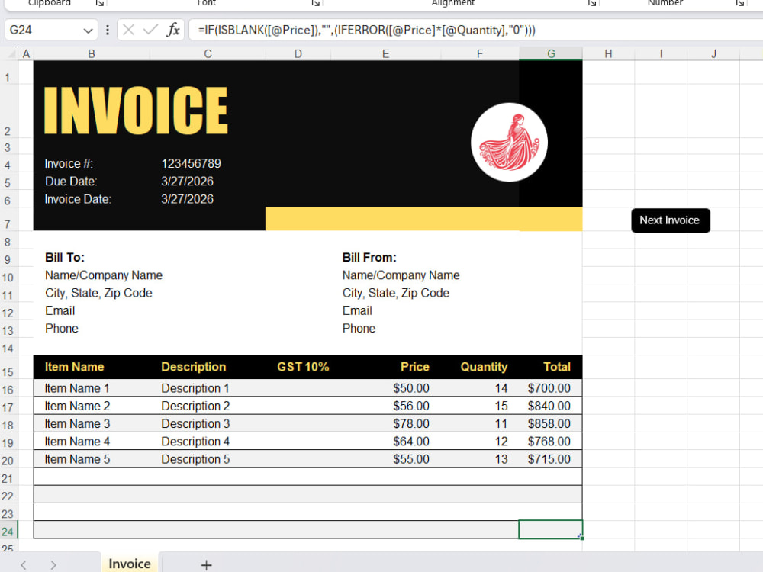Select column B header
This screenshot has width=763, height=572.
(92, 53)
